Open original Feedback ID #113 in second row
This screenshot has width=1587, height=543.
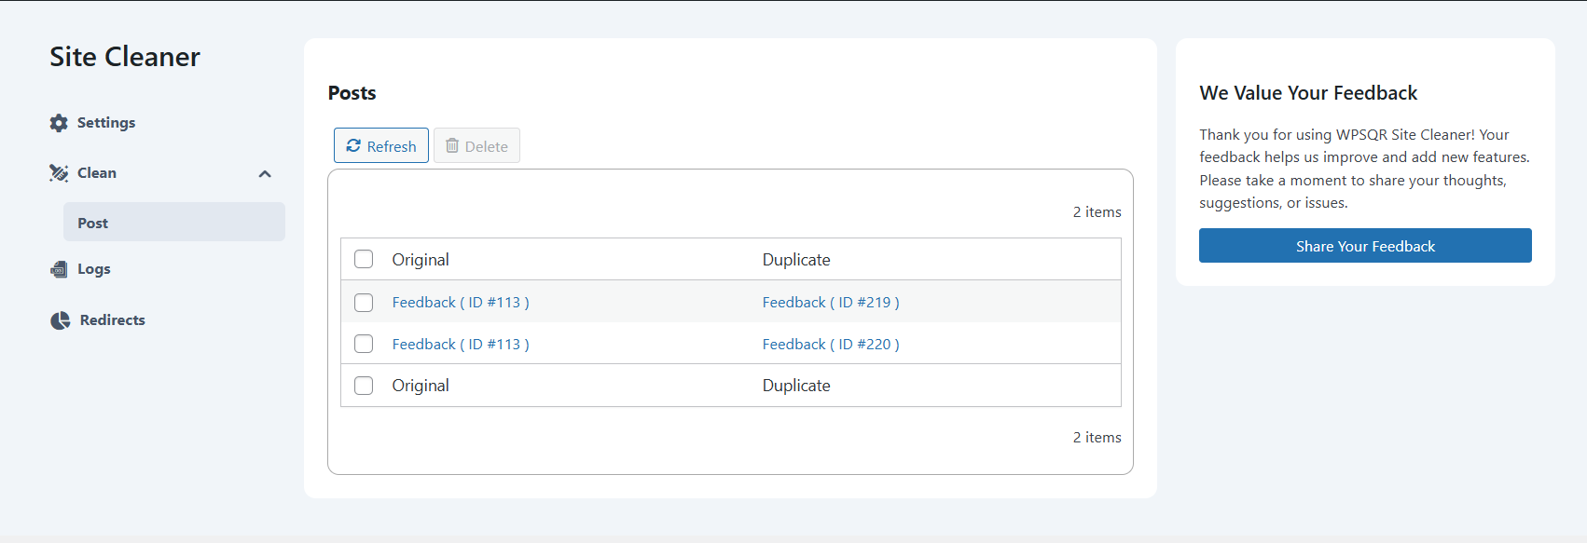pyautogui.click(x=461, y=345)
